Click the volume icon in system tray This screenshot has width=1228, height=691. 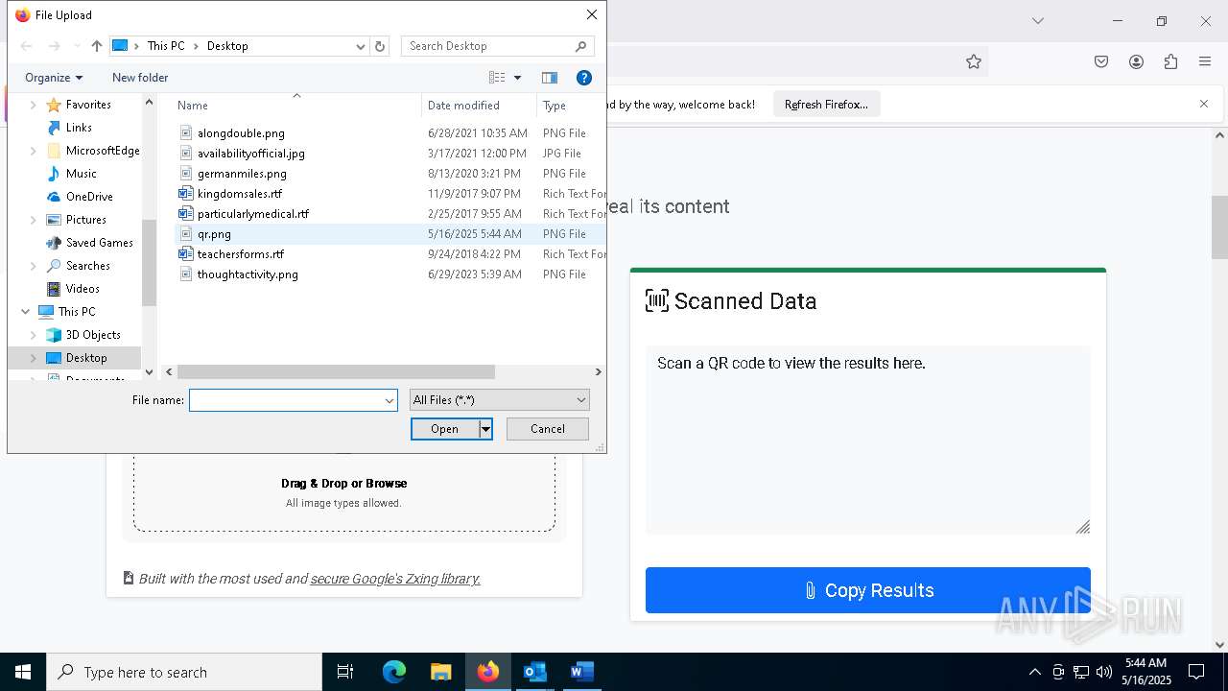click(1104, 672)
